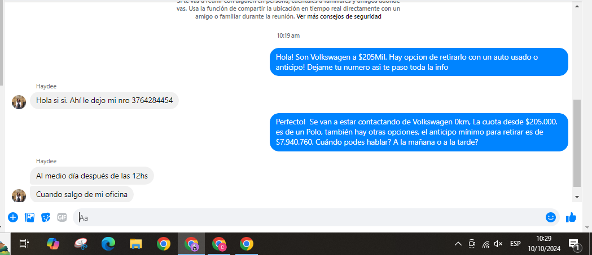Open the clock showing 10:29 date panel
The height and width of the screenshot is (255, 592).
pos(540,244)
